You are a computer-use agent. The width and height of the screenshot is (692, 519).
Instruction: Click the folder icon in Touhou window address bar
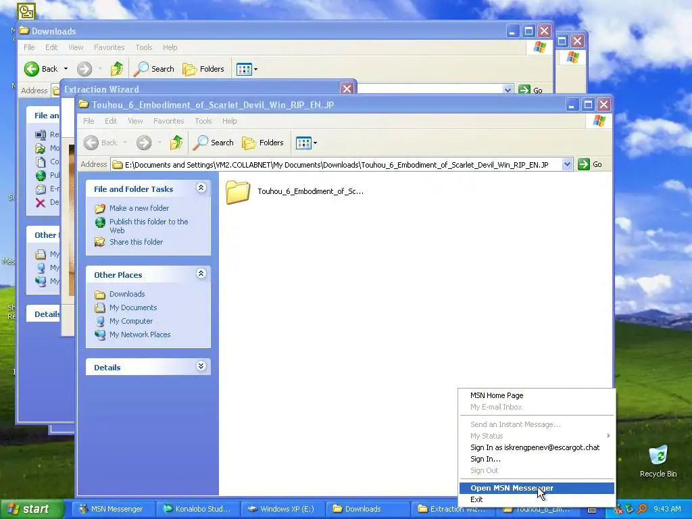[x=118, y=165]
